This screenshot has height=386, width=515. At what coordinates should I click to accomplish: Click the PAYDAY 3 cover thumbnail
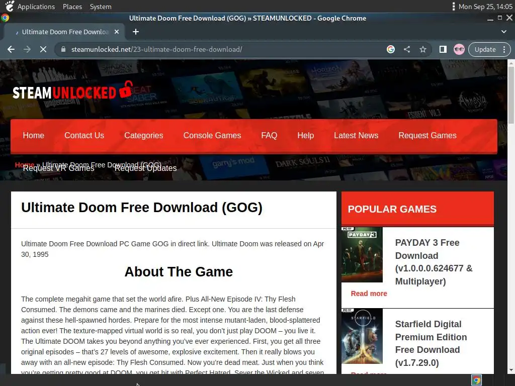pyautogui.click(x=362, y=254)
